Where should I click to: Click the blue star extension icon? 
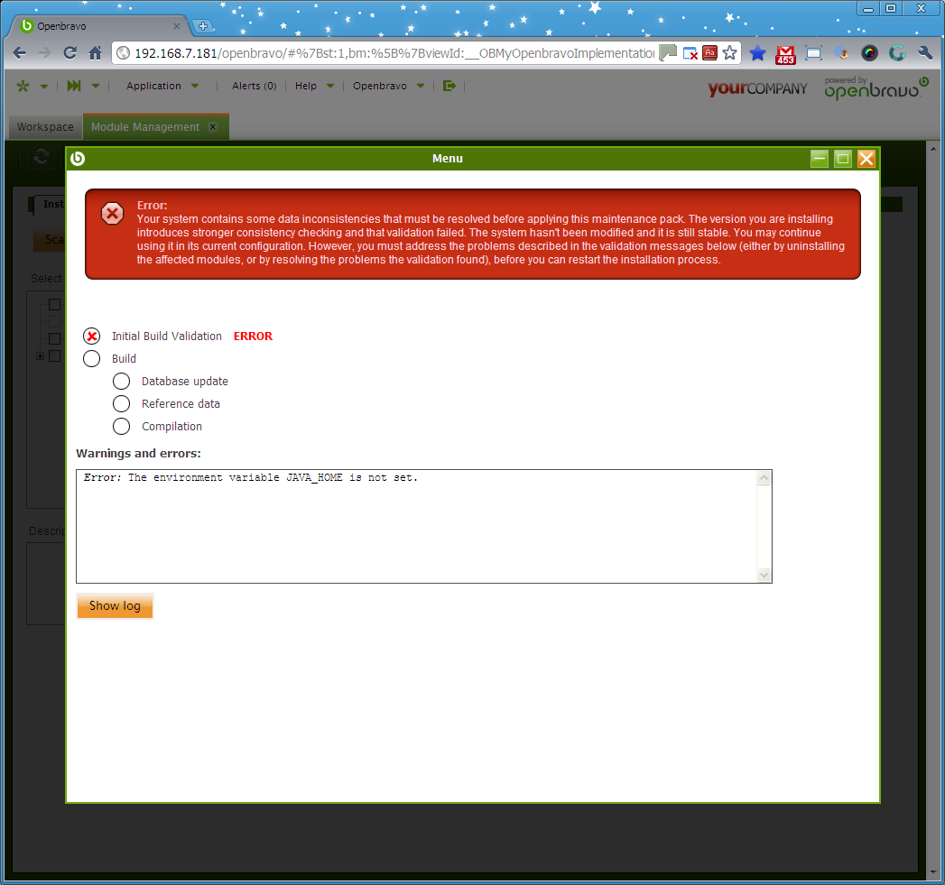tap(757, 53)
